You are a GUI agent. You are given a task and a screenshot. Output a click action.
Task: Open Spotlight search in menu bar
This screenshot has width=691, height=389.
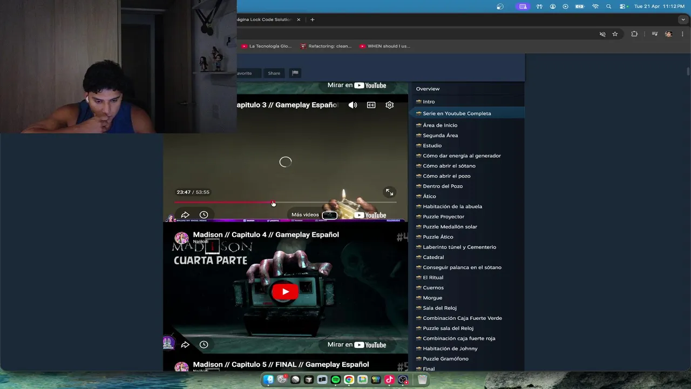pyautogui.click(x=609, y=6)
